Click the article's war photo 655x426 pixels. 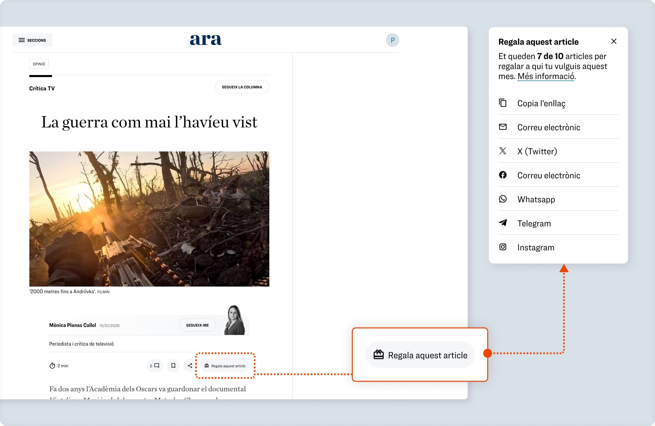pos(149,219)
